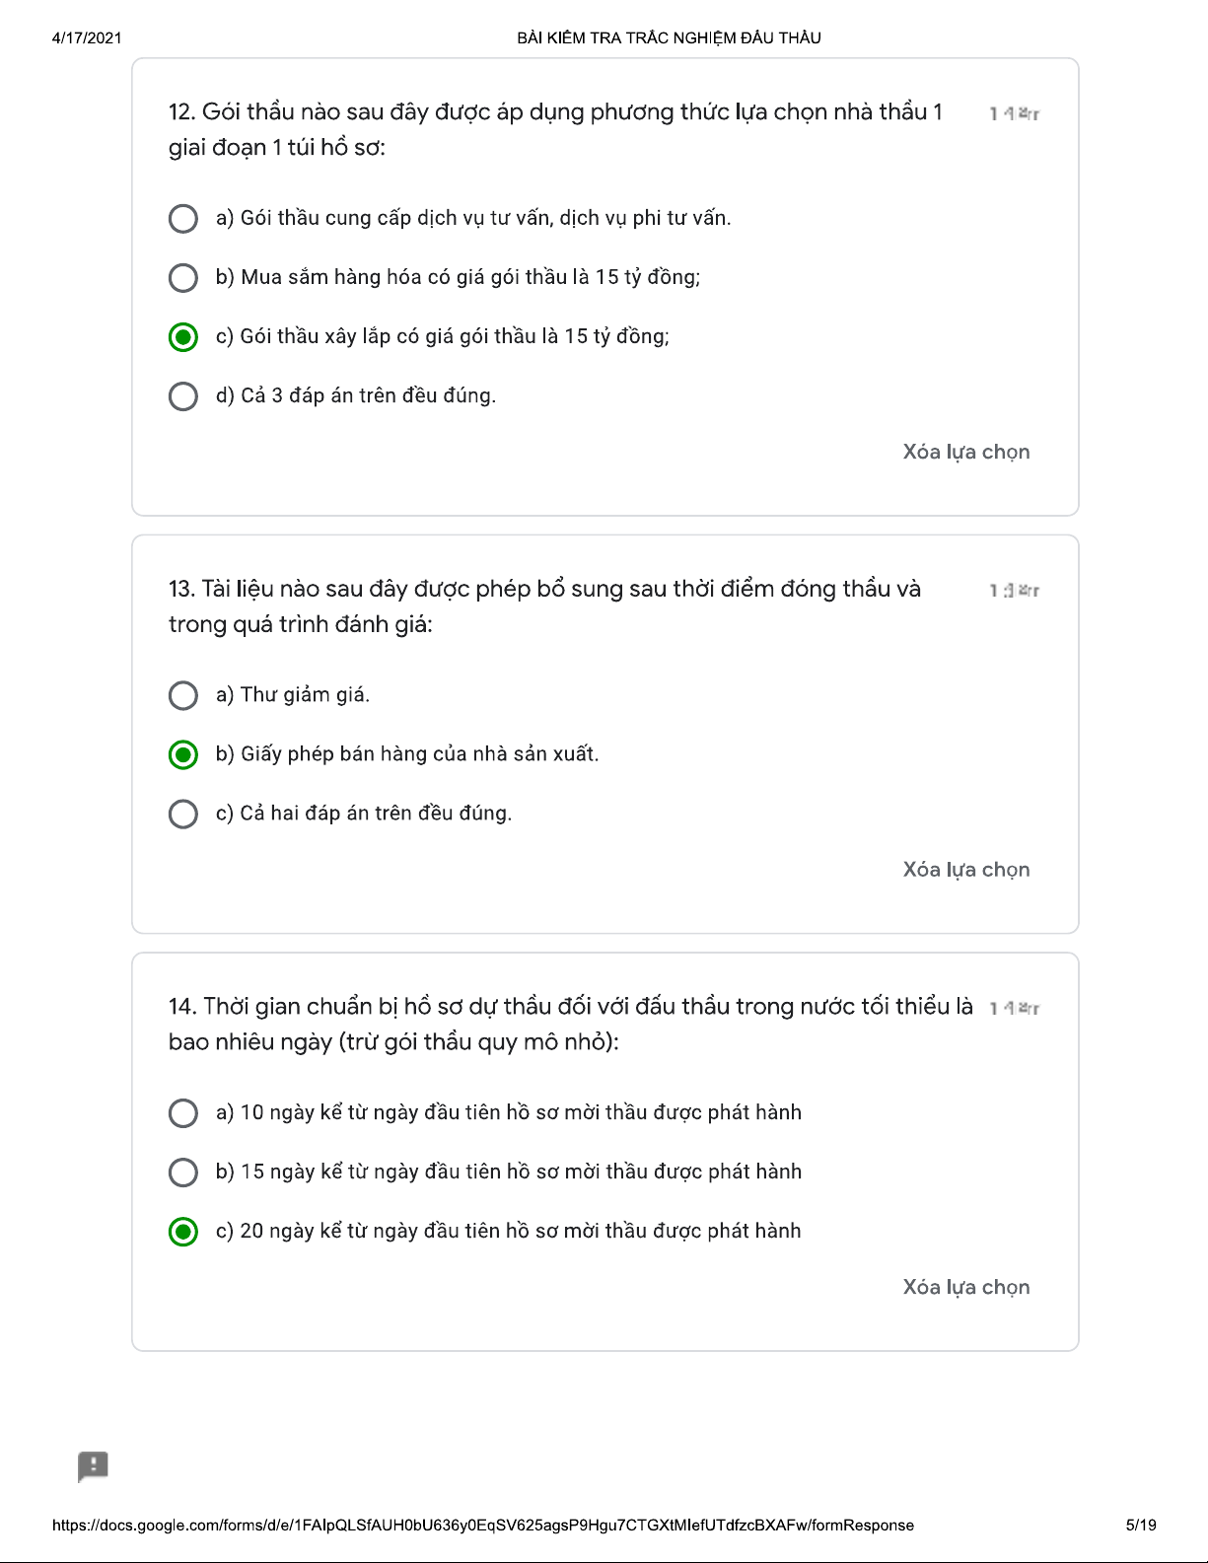1208x1563 pixels.
Task: Select option a) Thư giảm giá
Action: point(183,695)
